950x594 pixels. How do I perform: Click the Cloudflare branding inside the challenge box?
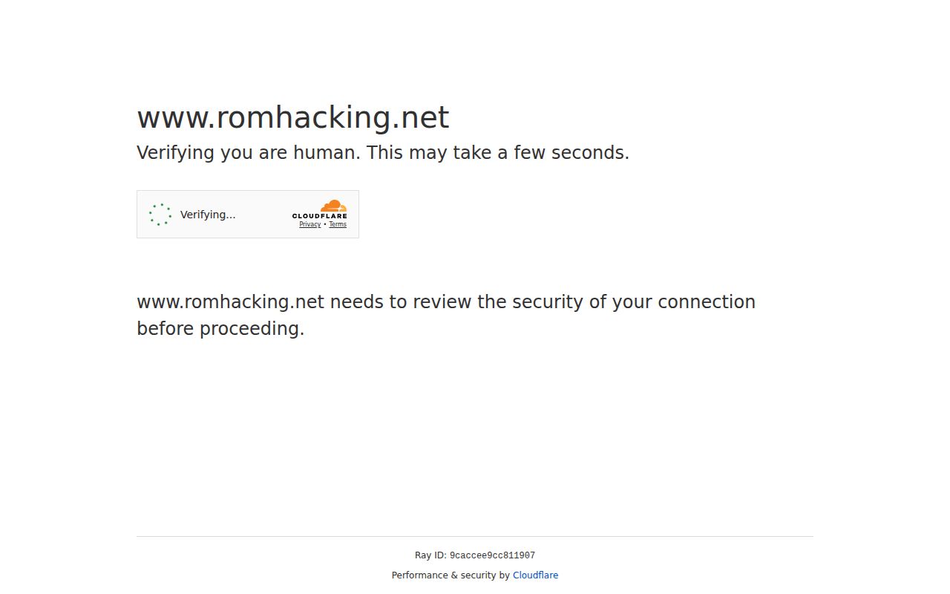(x=321, y=212)
